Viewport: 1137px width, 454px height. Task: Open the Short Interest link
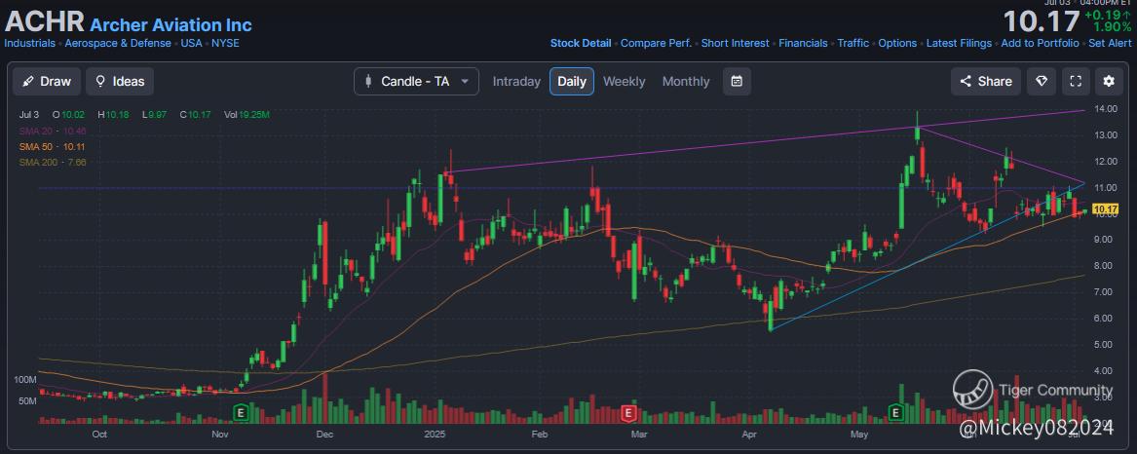[x=736, y=43]
